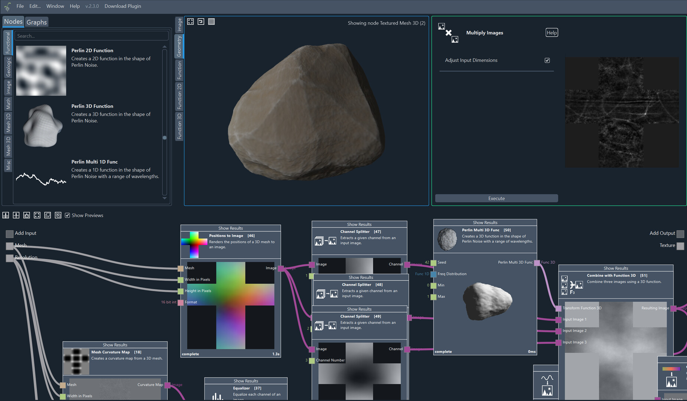Uncheck Adjust Input Dimensions
The image size is (687, 401).
[547, 60]
